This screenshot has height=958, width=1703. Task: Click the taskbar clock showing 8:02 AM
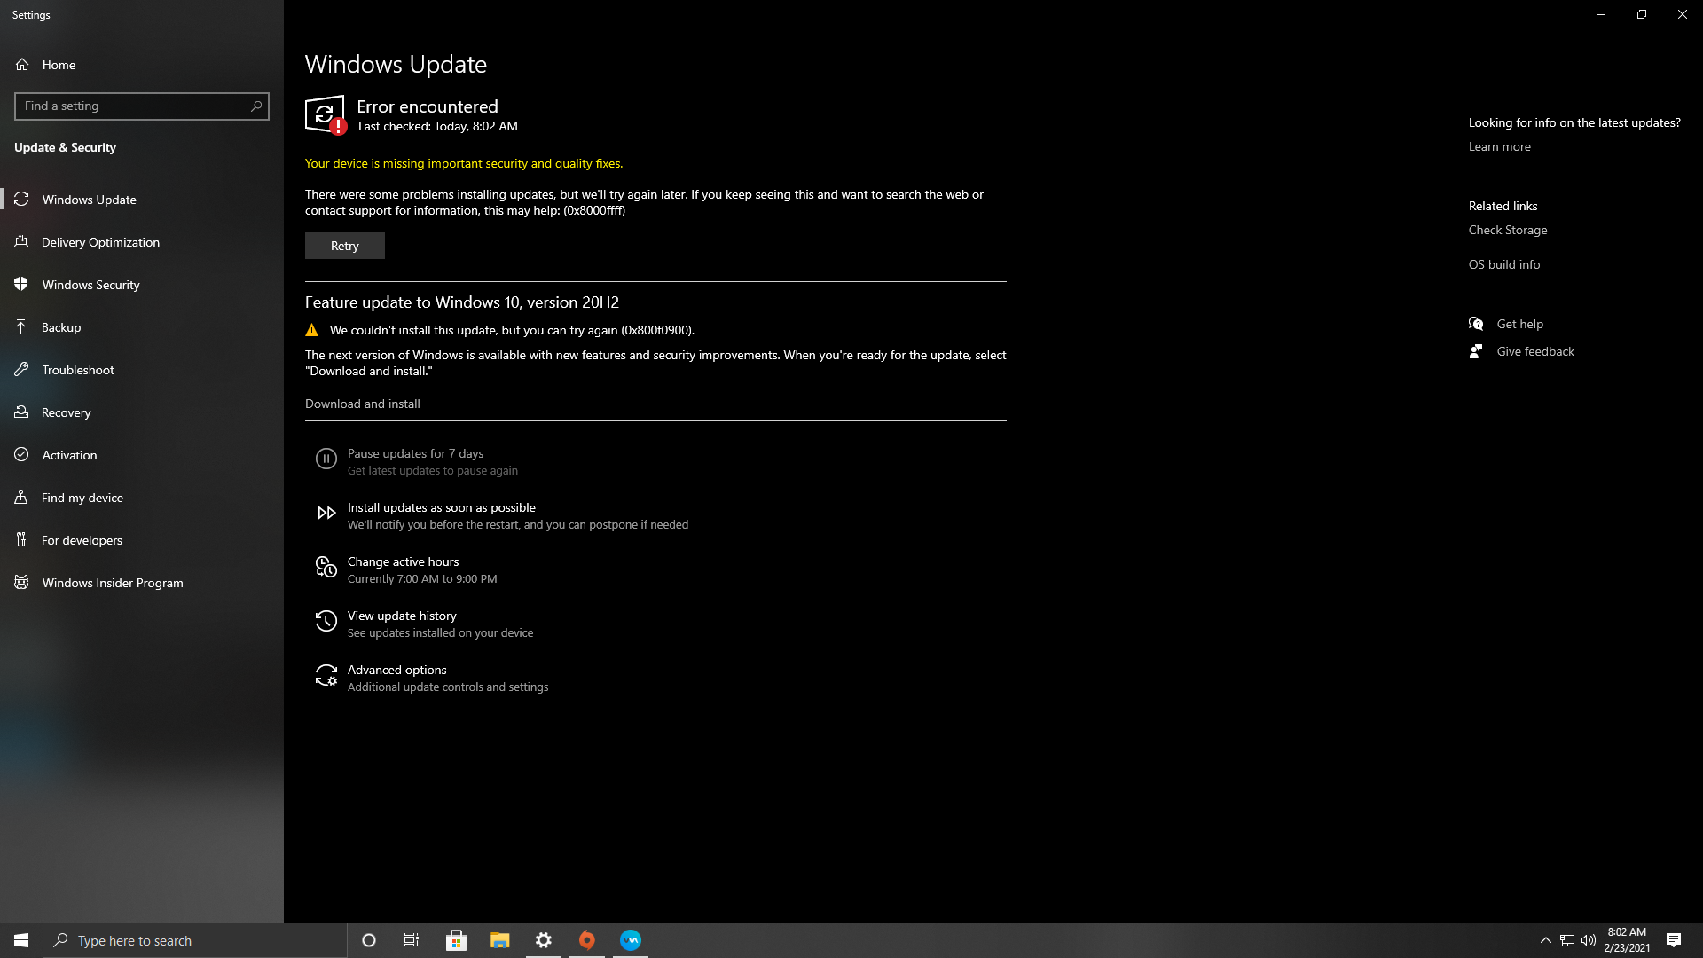point(1627,940)
